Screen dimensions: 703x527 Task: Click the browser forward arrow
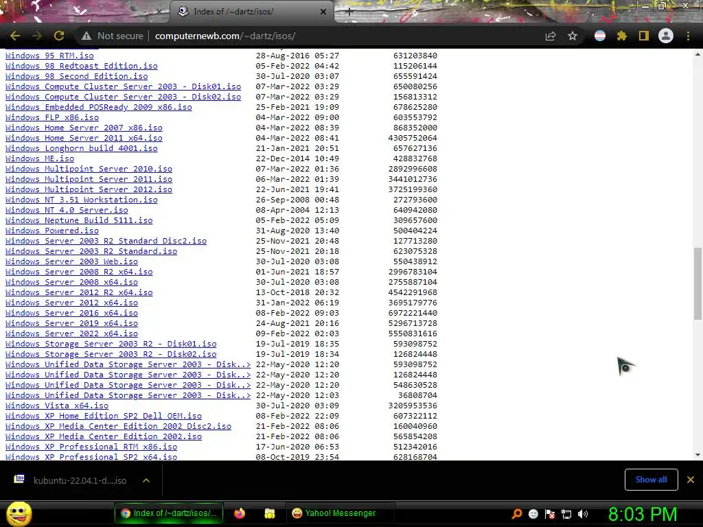pos(37,36)
